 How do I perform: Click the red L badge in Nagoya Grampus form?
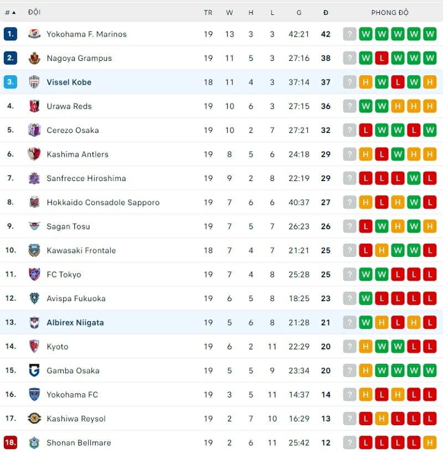click(x=381, y=58)
